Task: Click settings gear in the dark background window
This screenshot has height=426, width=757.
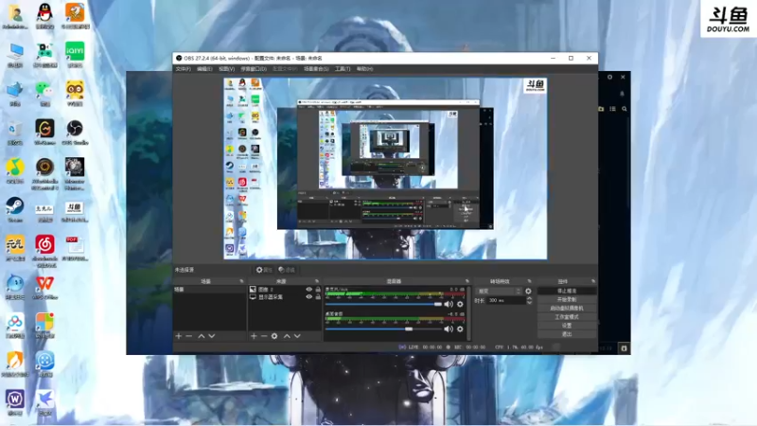Action: click(x=609, y=77)
